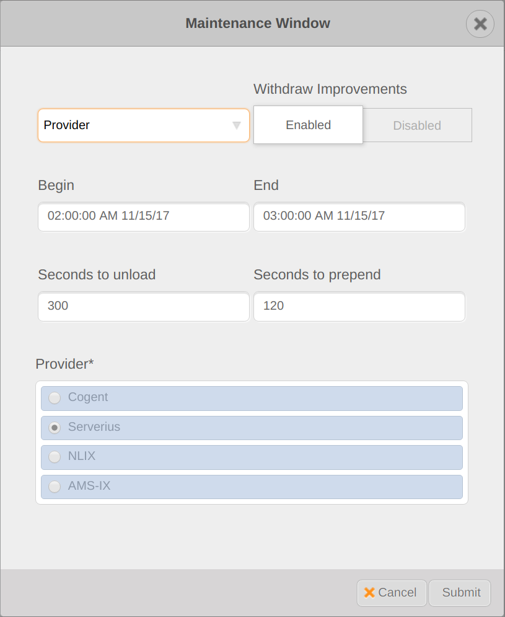
Task: Set Withdraw Improvements to Enabled
Action: pyautogui.click(x=308, y=125)
